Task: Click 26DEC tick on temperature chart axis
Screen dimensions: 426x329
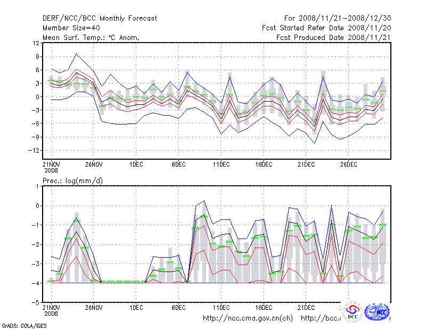Action: (348, 164)
